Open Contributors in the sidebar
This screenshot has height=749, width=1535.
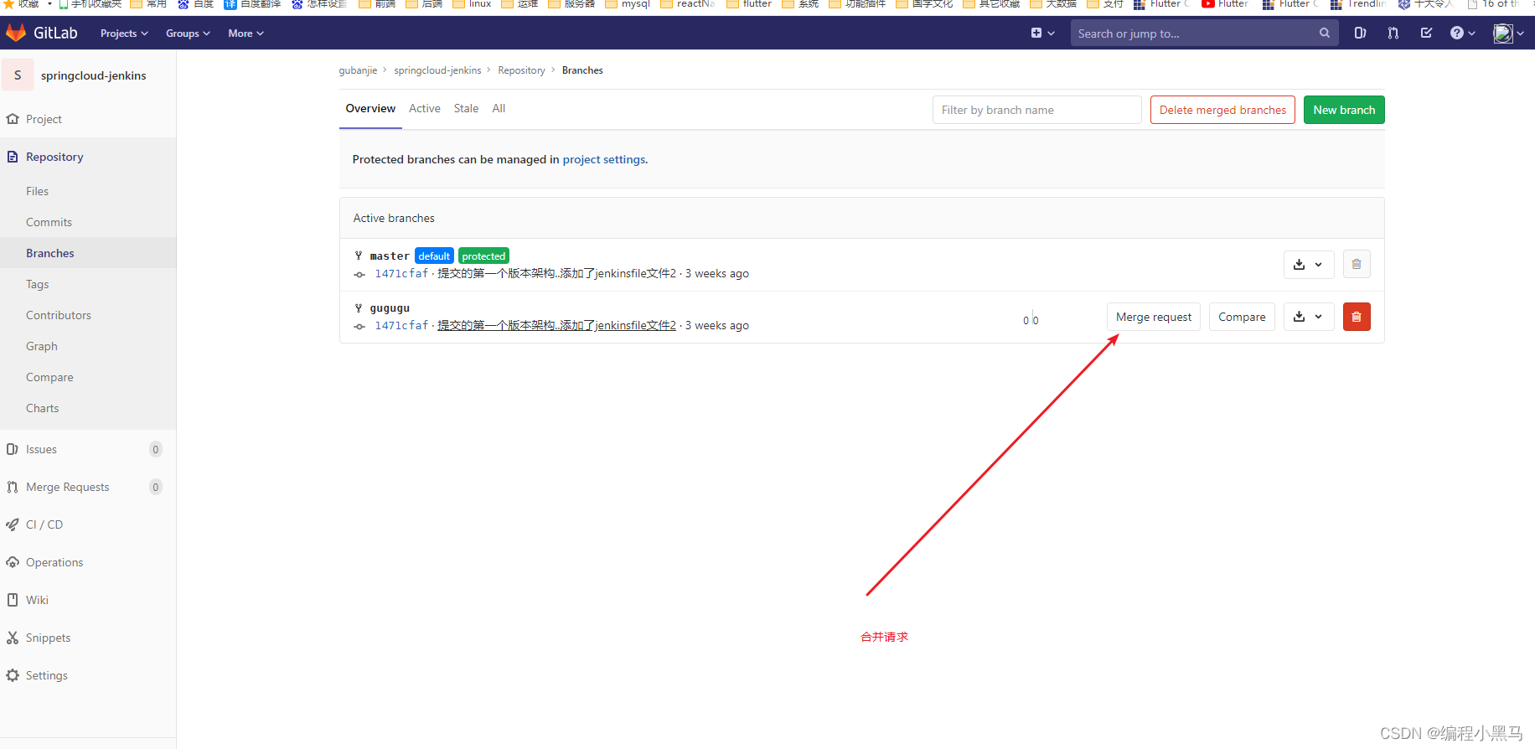(x=59, y=315)
